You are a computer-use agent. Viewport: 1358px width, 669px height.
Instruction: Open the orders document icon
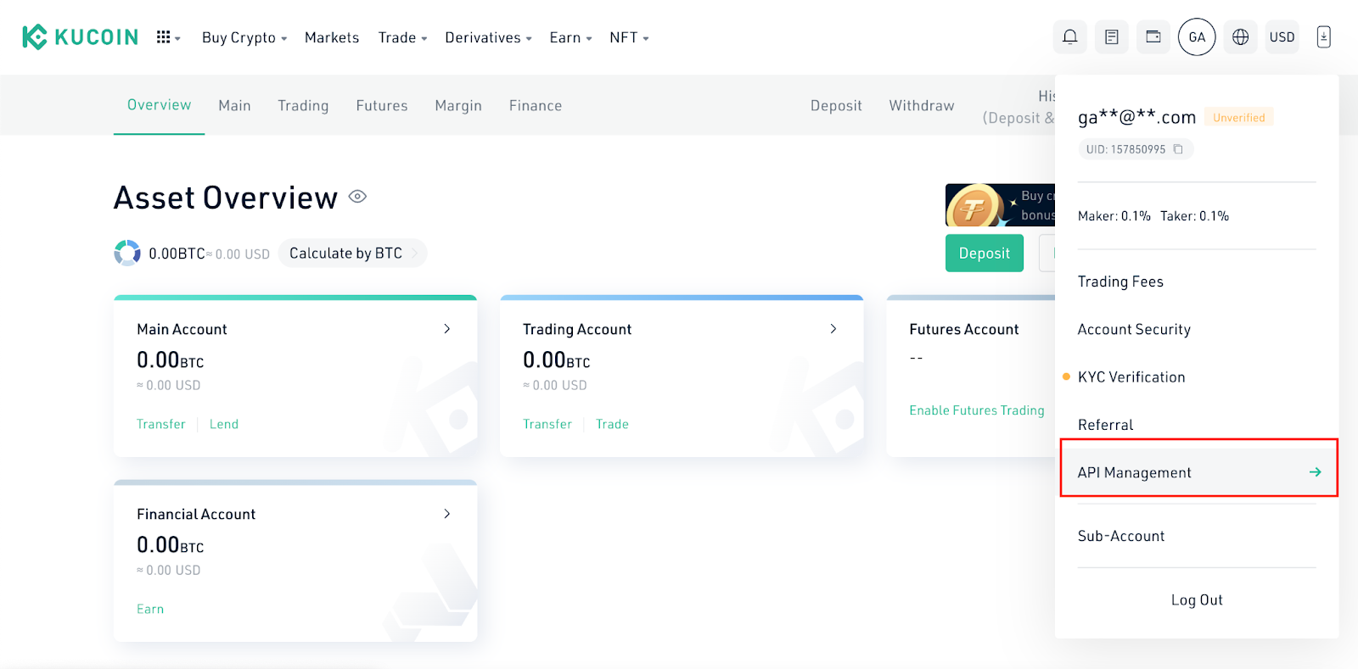coord(1112,36)
